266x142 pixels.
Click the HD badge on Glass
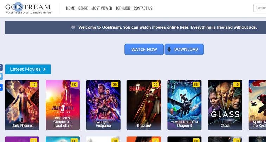tap(236, 84)
